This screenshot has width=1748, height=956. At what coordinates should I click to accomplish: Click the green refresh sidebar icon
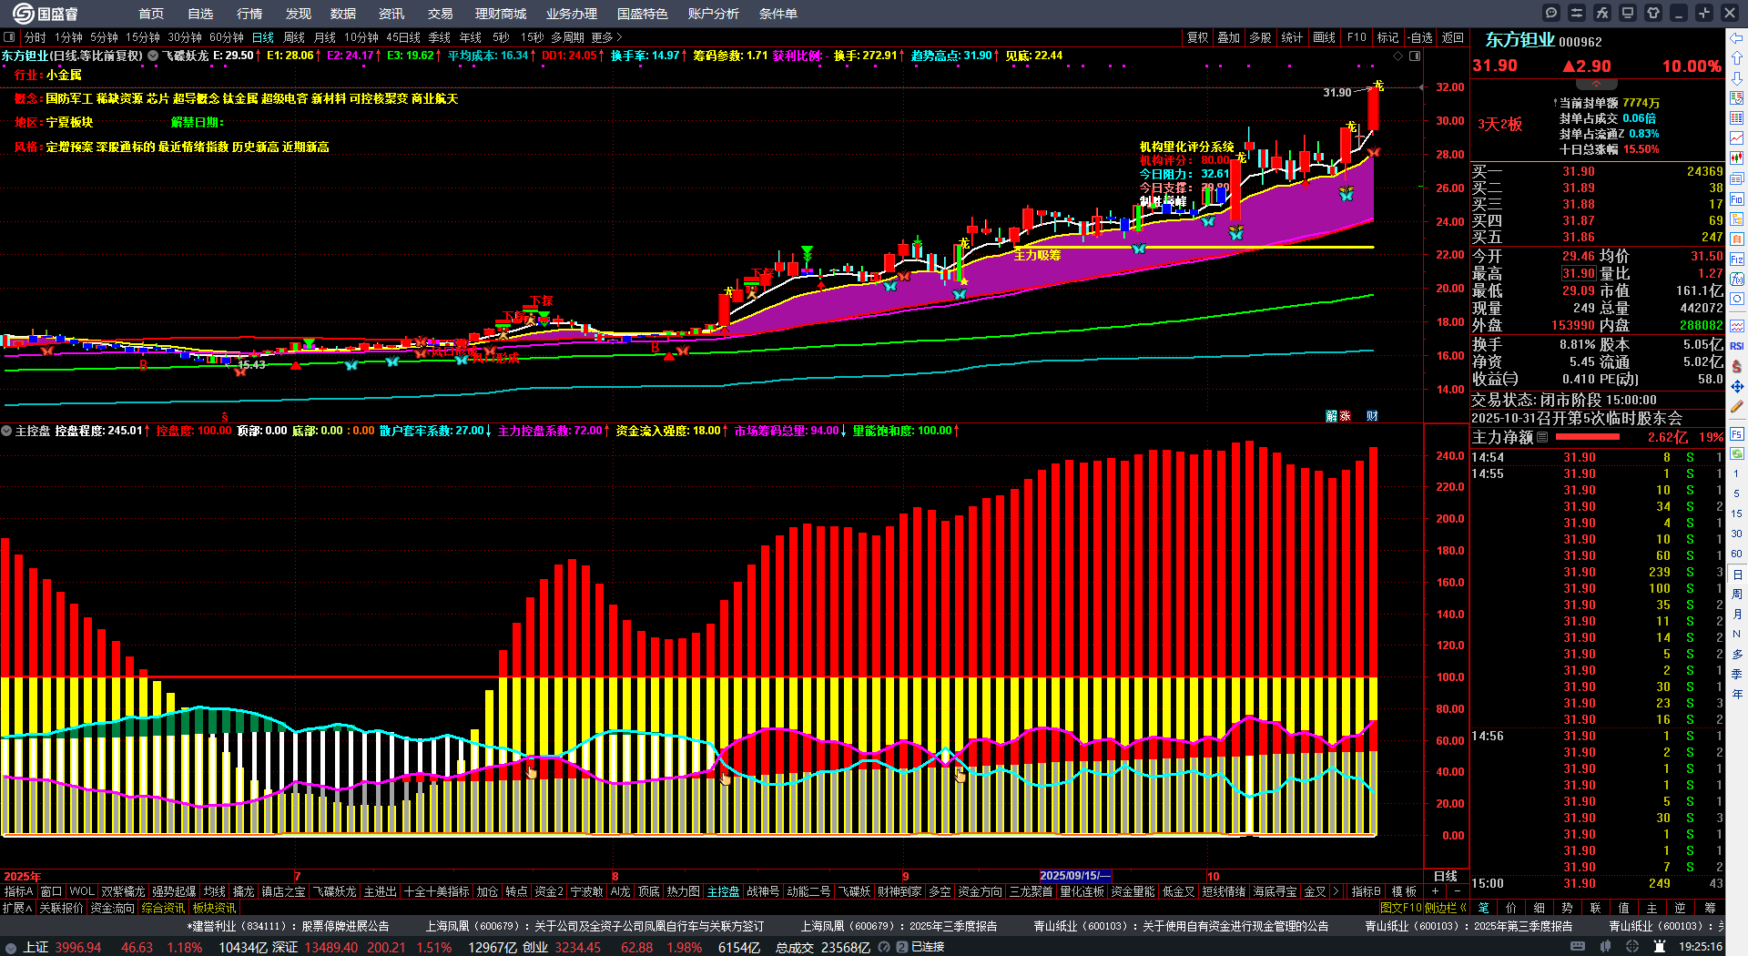pos(1737,453)
